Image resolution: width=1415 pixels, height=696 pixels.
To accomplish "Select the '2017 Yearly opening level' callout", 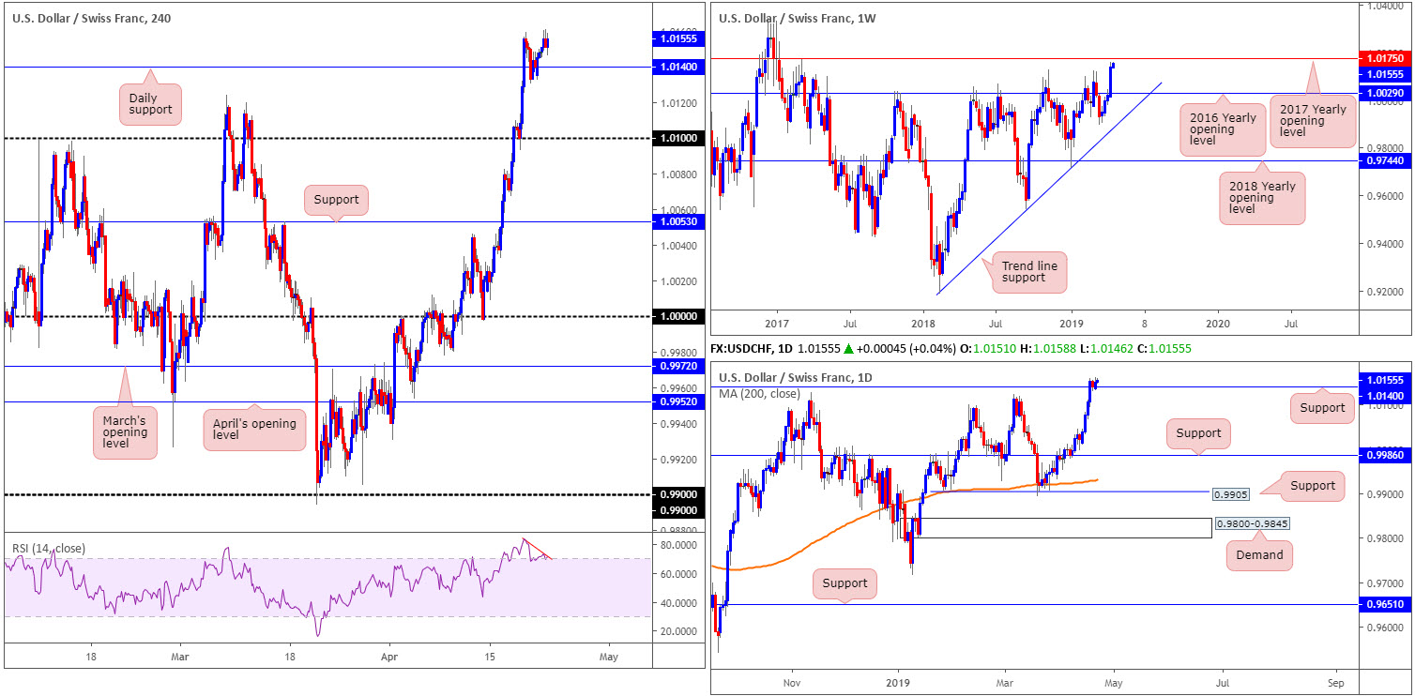I will click(x=1314, y=120).
